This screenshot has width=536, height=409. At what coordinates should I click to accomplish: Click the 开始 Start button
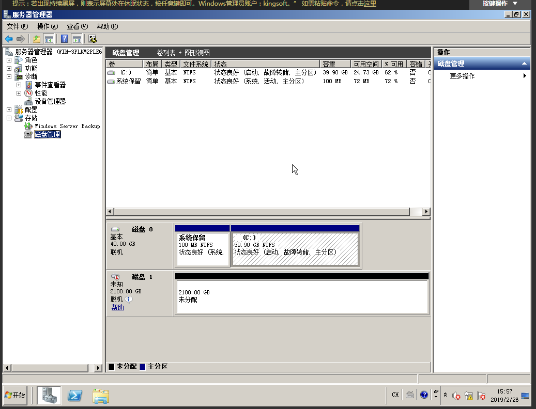pos(15,395)
